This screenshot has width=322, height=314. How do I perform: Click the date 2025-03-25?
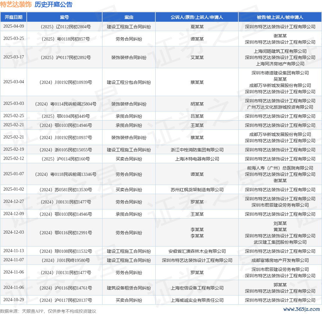[14, 39]
